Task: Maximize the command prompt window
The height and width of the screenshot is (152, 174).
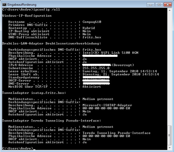Action: [x=159, y=4]
